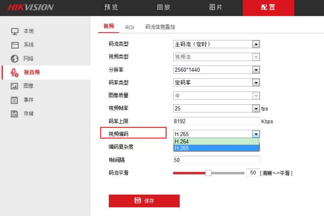Expand the 视频帧率 dropdown

click(216, 108)
